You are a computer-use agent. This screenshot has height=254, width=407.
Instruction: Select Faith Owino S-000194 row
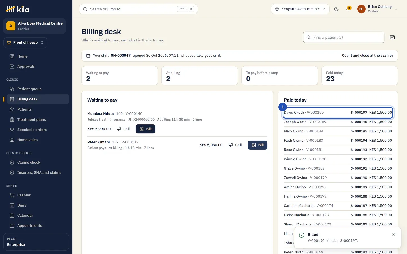pyautogui.click(x=338, y=141)
